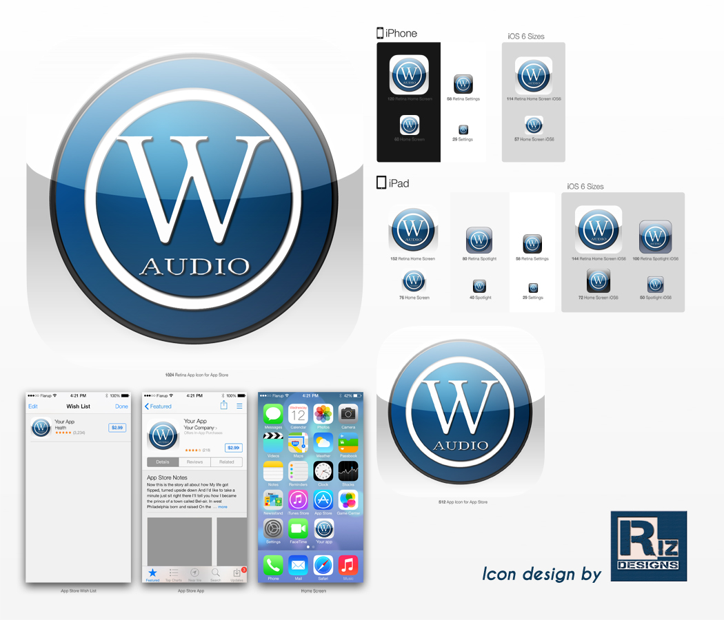Open the W Audio "Your app" icon
This screenshot has height=620, width=724.
pos(324,528)
